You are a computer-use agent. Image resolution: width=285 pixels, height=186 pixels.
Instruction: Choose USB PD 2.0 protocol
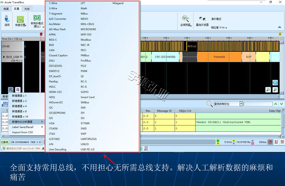(x=87, y=149)
